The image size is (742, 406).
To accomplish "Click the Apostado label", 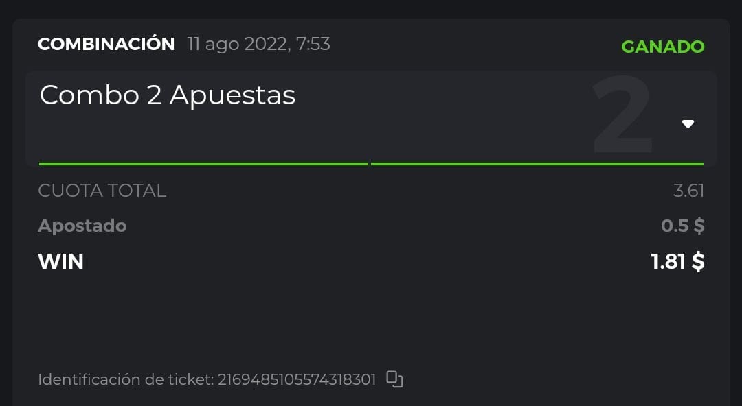I will click(x=82, y=226).
